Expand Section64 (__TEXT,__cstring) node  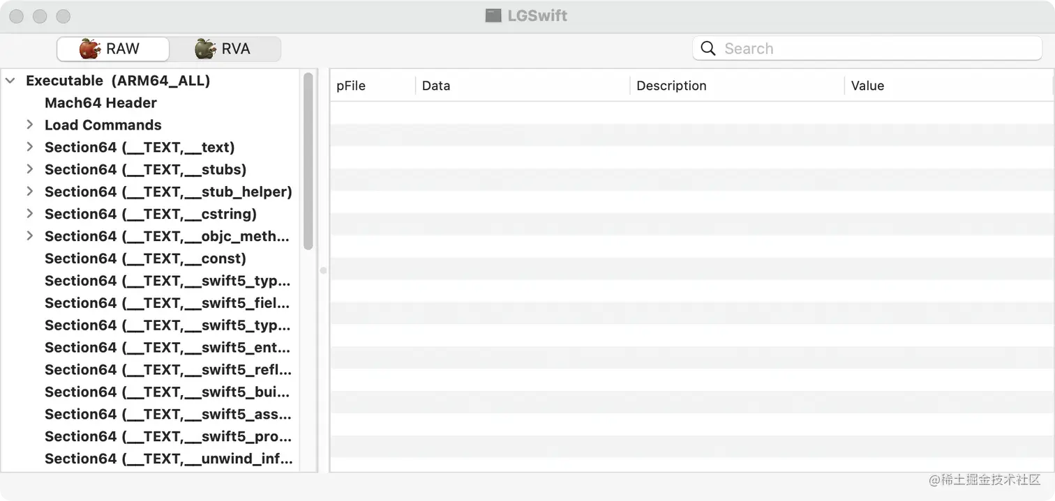[x=30, y=214]
